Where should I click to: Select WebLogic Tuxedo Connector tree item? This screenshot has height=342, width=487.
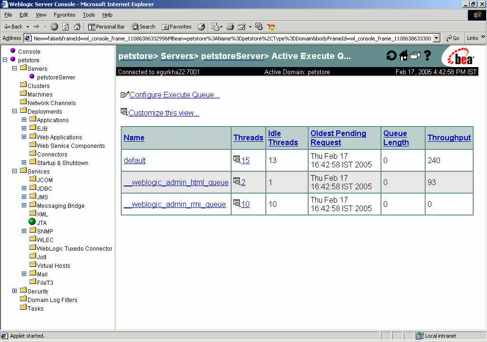tap(75, 248)
